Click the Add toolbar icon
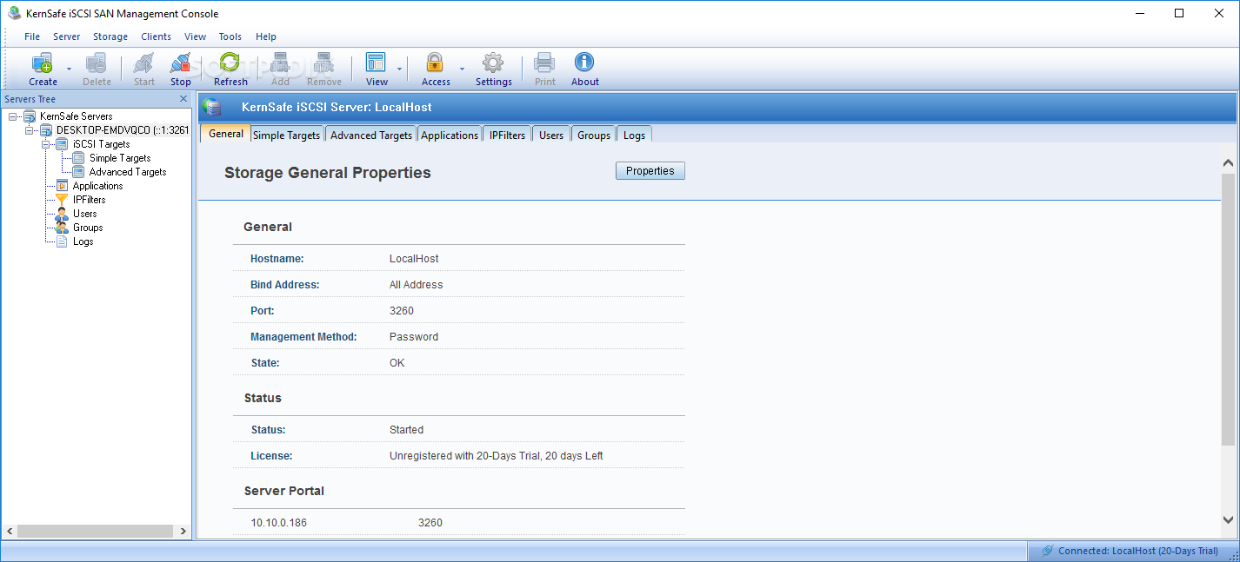This screenshot has width=1240, height=562. (x=280, y=63)
